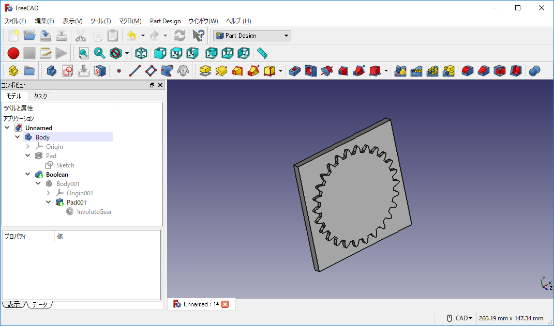Open the undo history dropdown arrow
The height and width of the screenshot is (326, 554).
143,36
